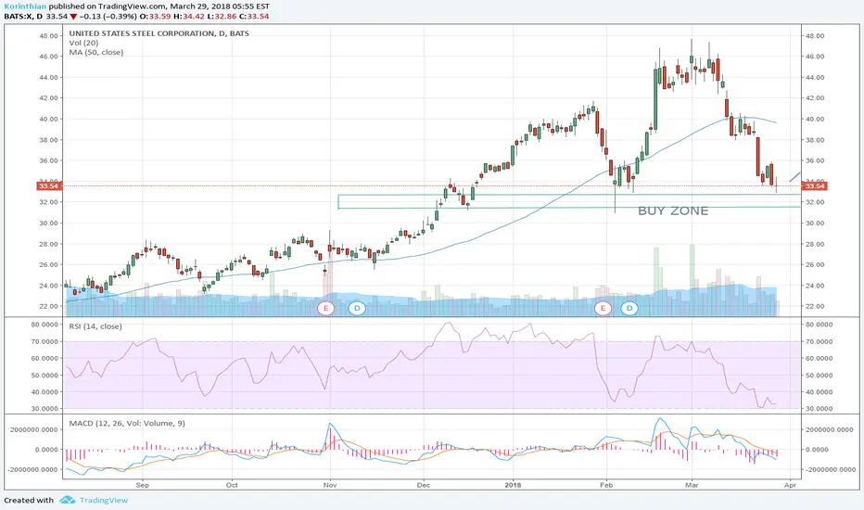Click the 70.0000 RSI level on right axis
The width and height of the screenshot is (864, 510).
(x=819, y=342)
